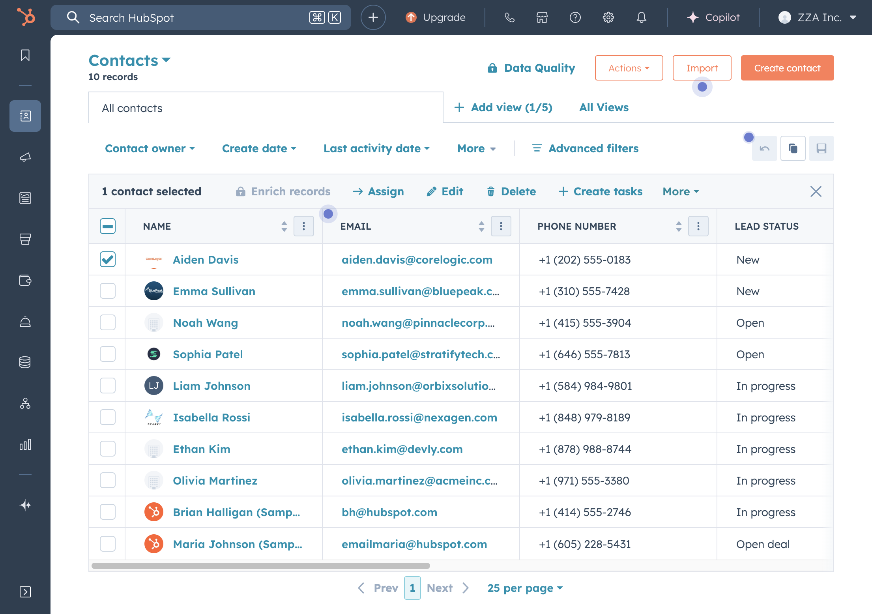Viewport: 872px width, 614px height.
Task: Uncheck the Aiden Davis row checkbox
Action: (x=108, y=259)
